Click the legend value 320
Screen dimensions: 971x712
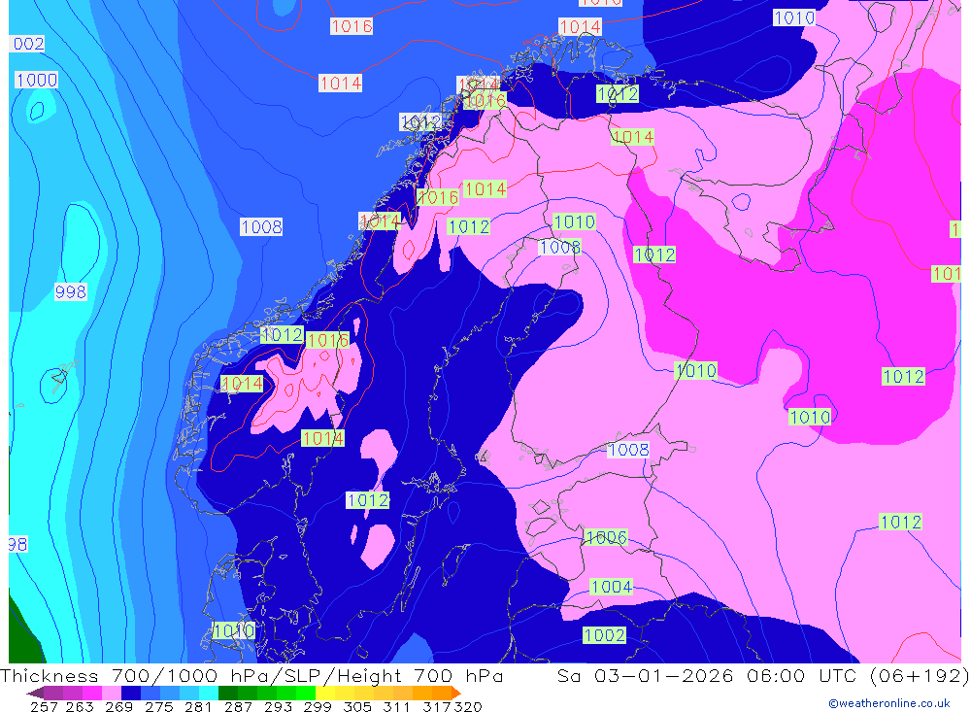point(468,707)
